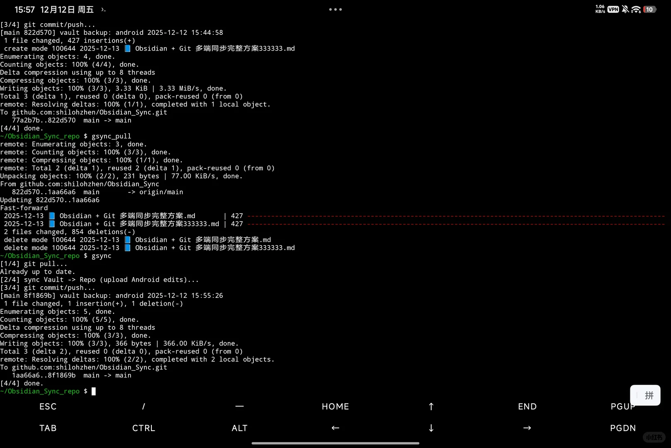Switch to pinyin input via 拼 button
The width and height of the screenshot is (671, 448).
coord(645,395)
